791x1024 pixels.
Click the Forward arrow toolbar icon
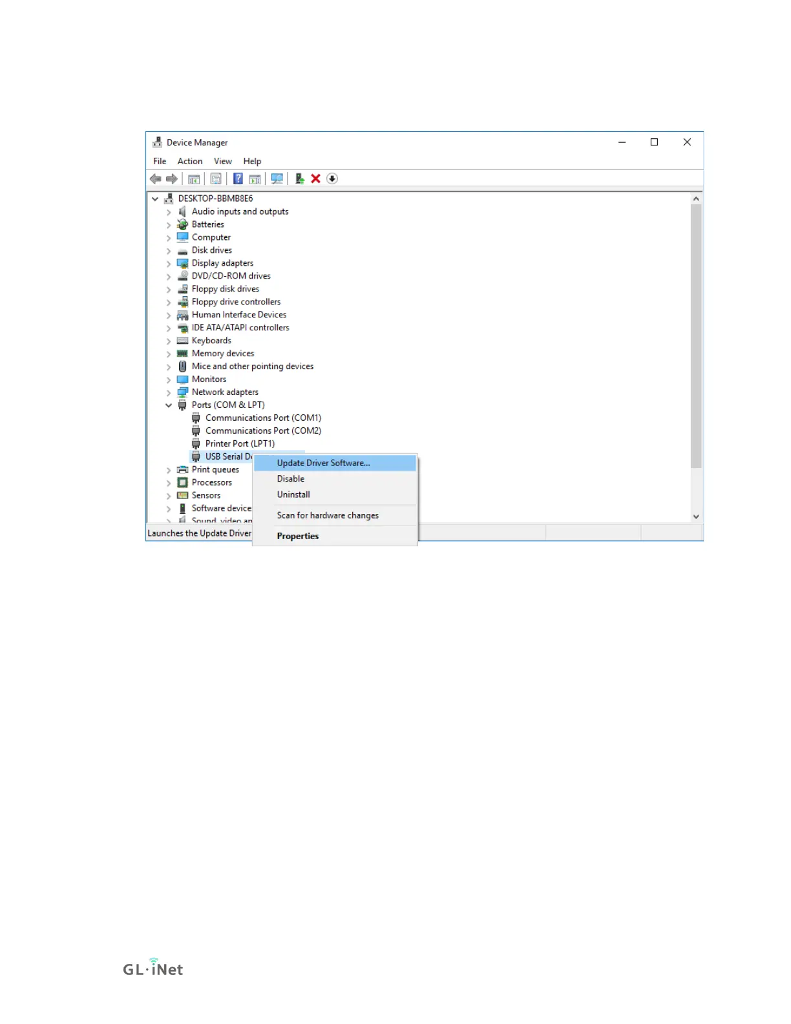(172, 179)
